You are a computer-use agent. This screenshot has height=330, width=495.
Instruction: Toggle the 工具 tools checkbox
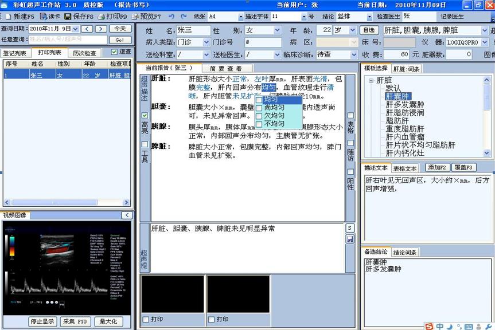pos(145,144)
